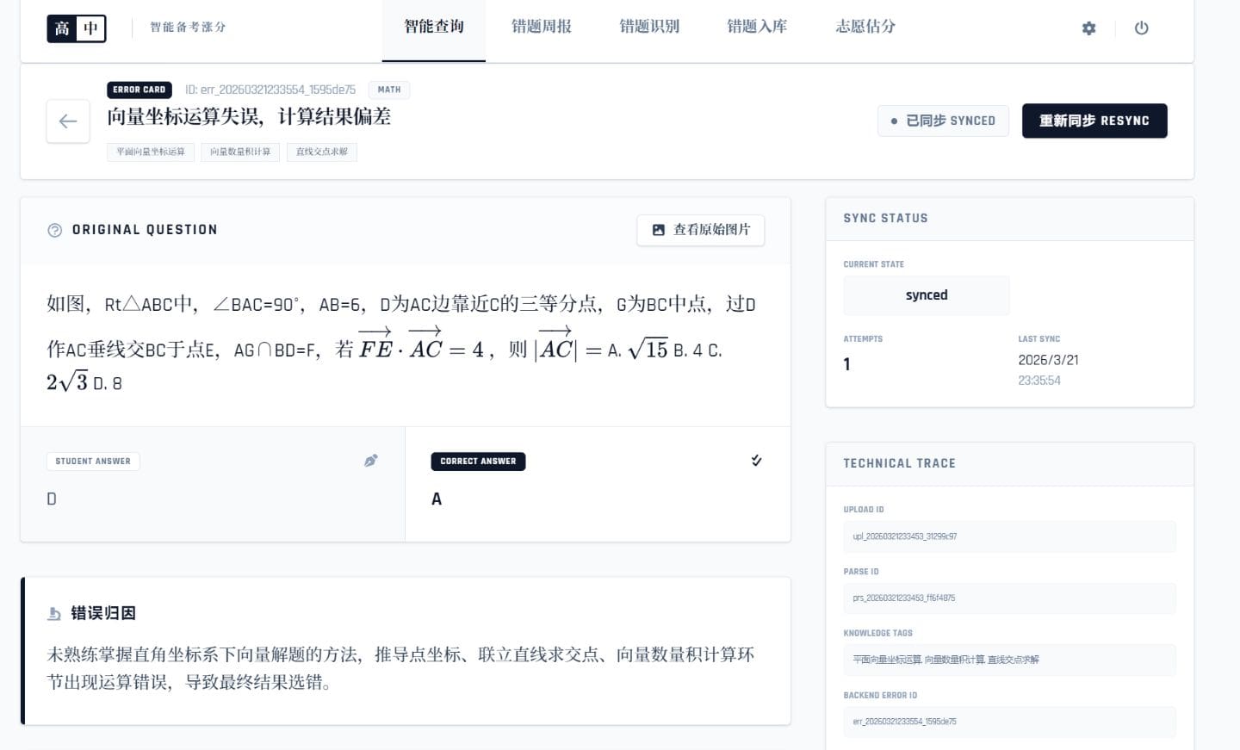Click the 错误归因 section icon
The height and width of the screenshot is (750, 1240).
(55, 613)
